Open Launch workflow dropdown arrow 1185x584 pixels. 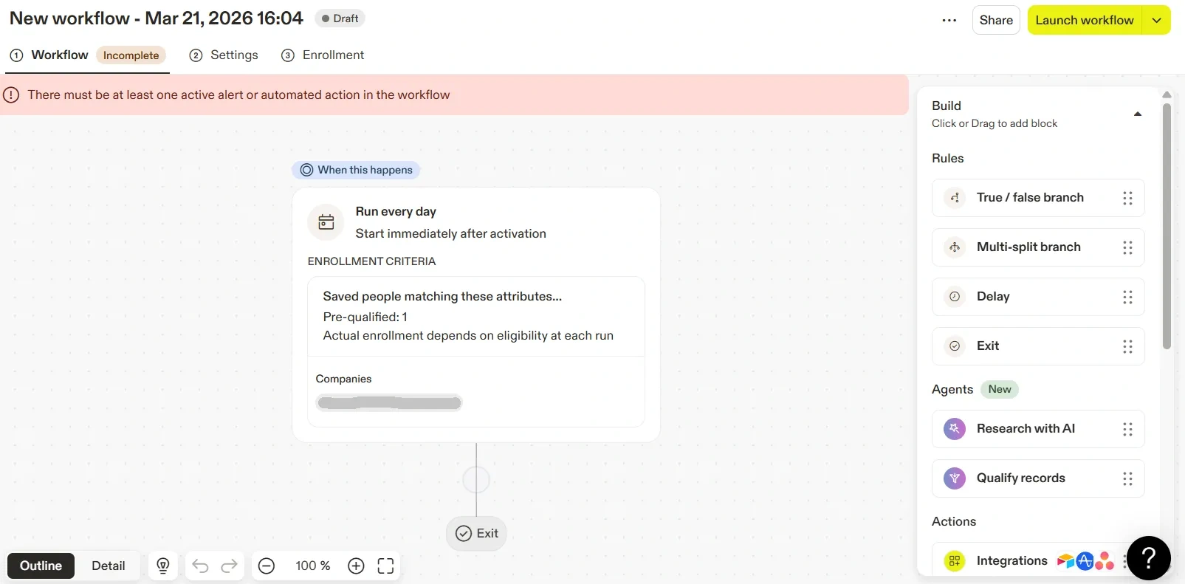(x=1156, y=21)
